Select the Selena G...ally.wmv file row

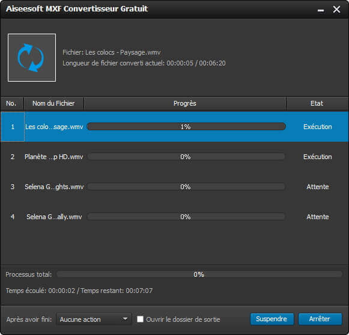tap(174, 217)
